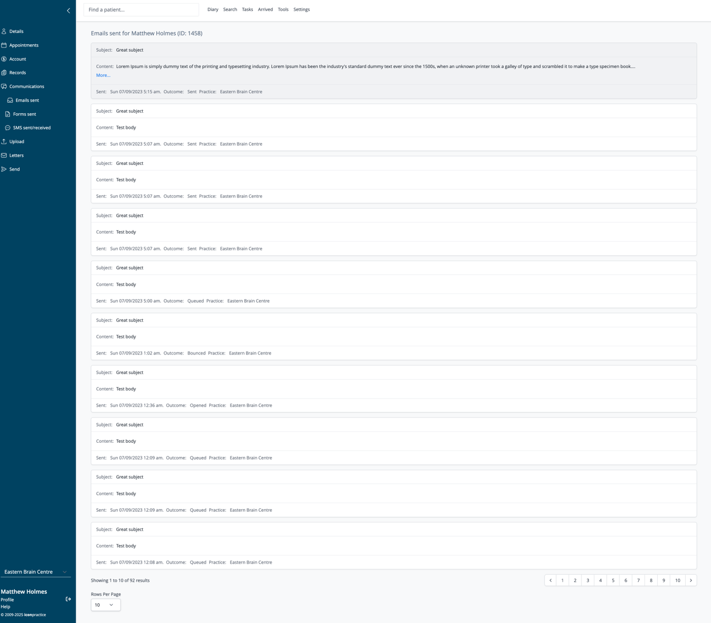Click the Records document icon
This screenshot has height=623, width=711.
[4, 73]
